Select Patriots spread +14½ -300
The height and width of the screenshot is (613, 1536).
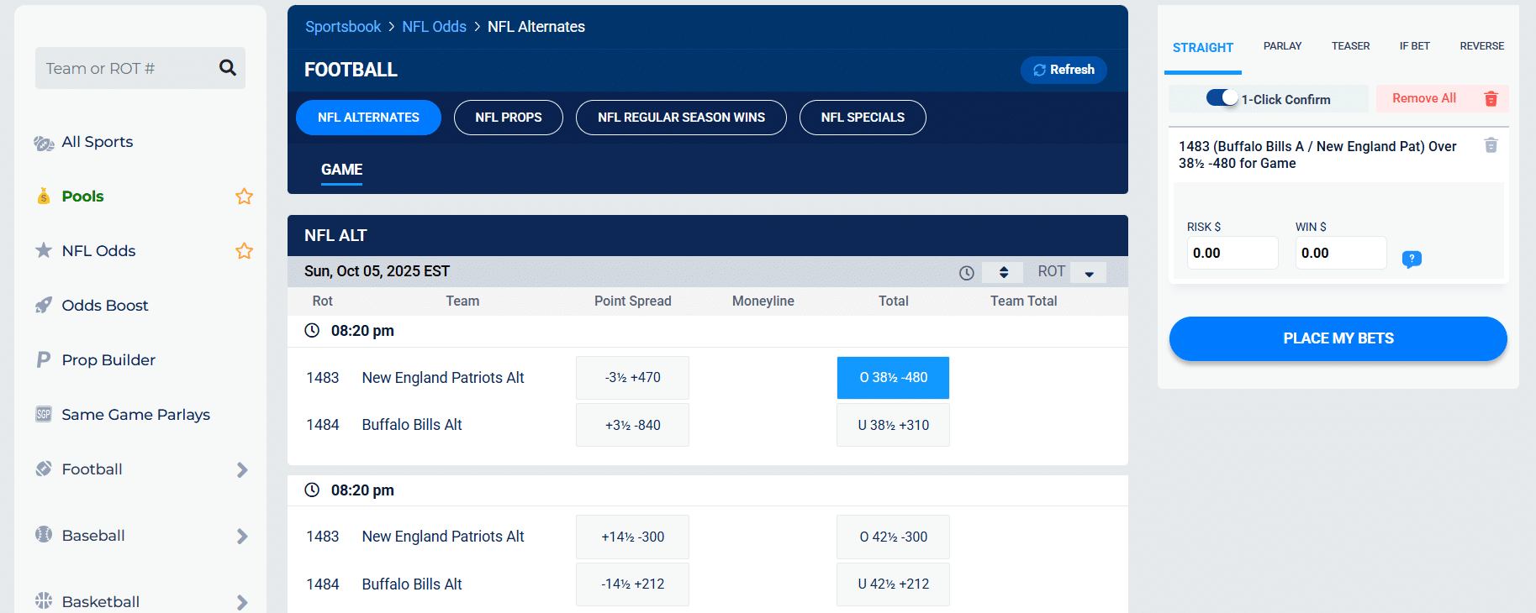[x=632, y=537]
